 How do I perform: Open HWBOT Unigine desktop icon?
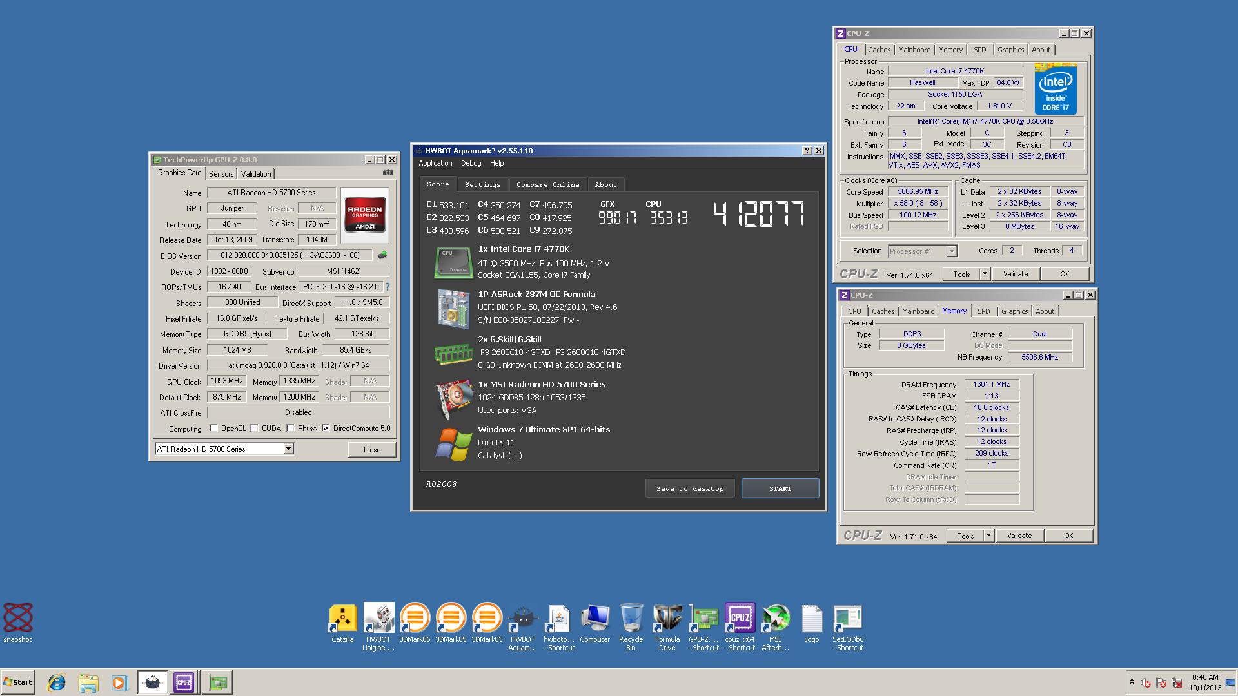click(x=378, y=627)
